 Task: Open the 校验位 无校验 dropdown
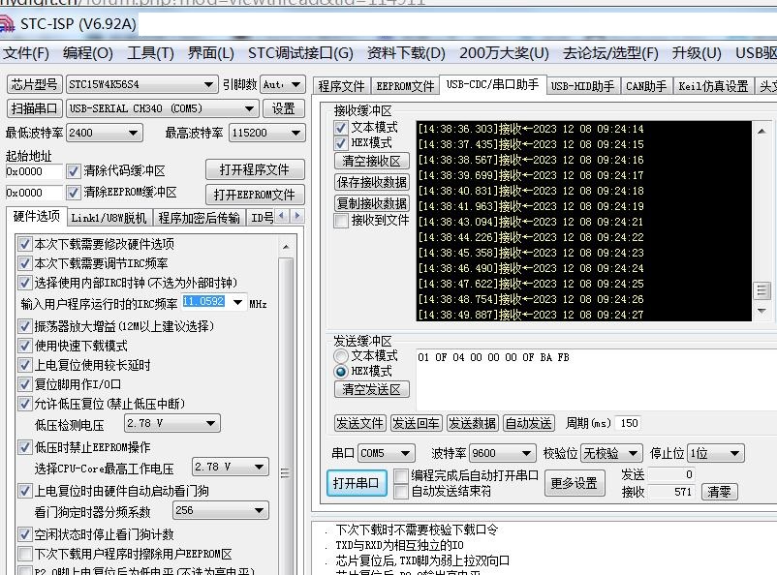click(x=634, y=453)
